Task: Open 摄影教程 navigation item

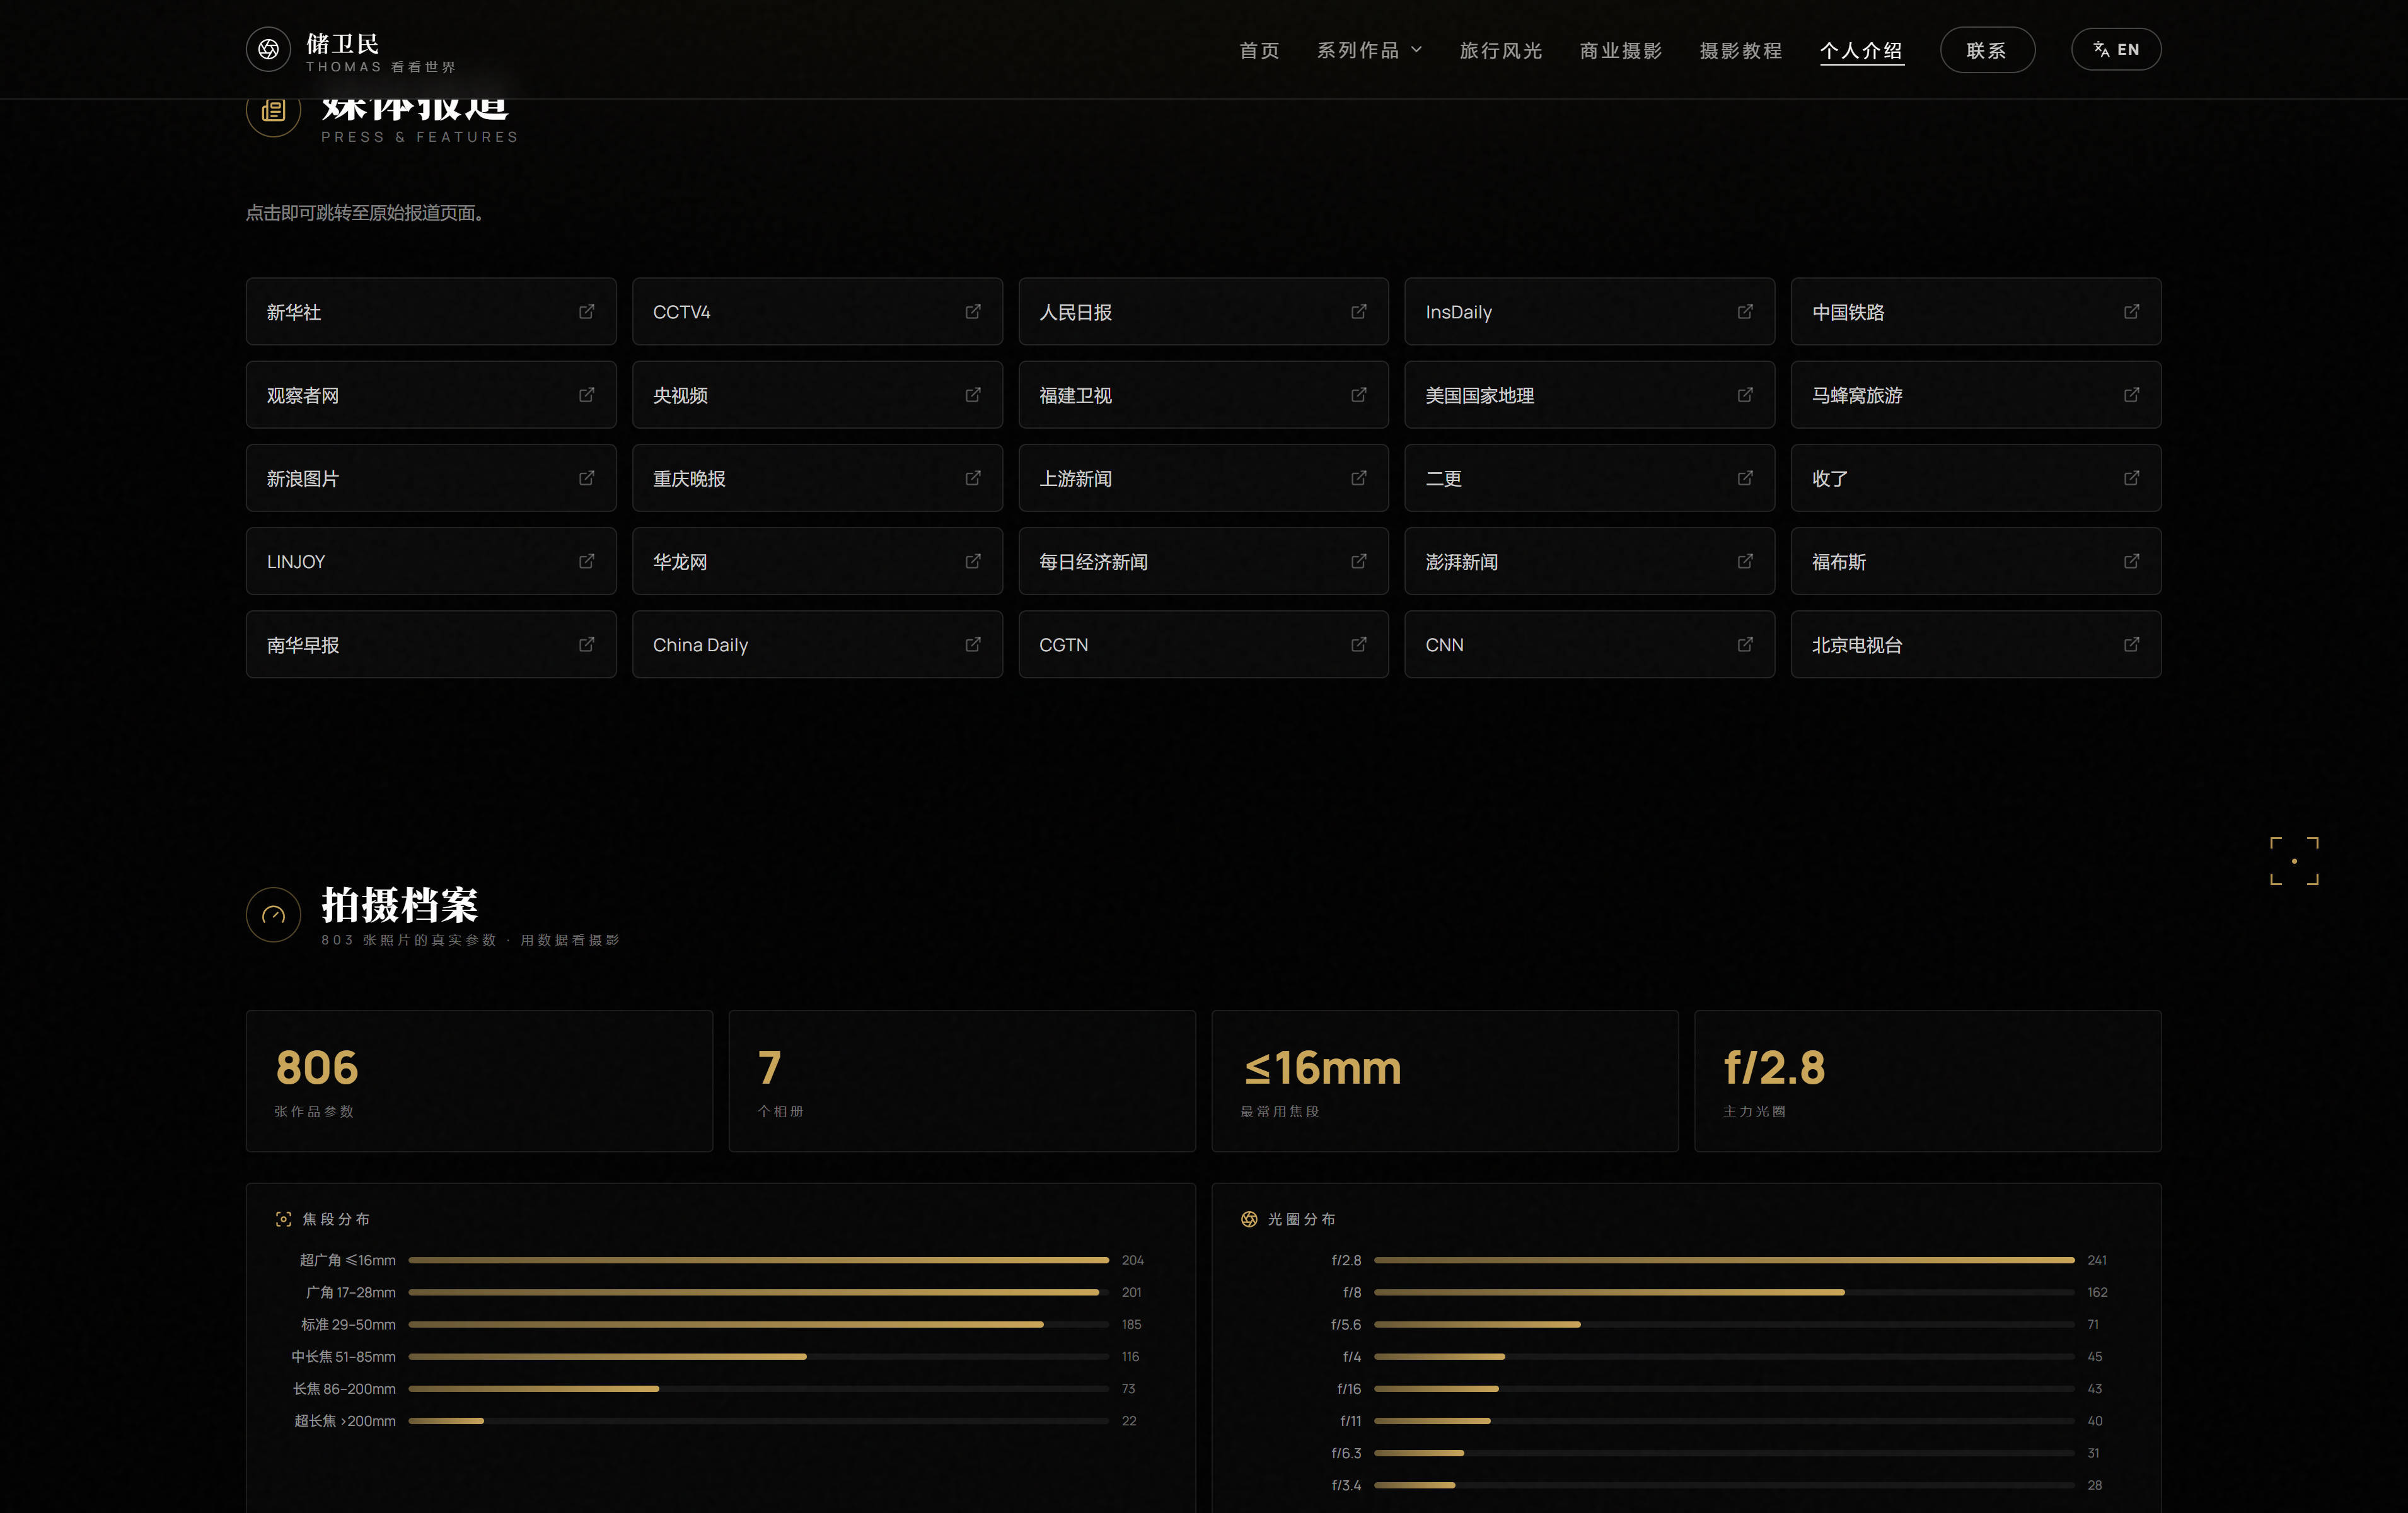Action: 1740,50
